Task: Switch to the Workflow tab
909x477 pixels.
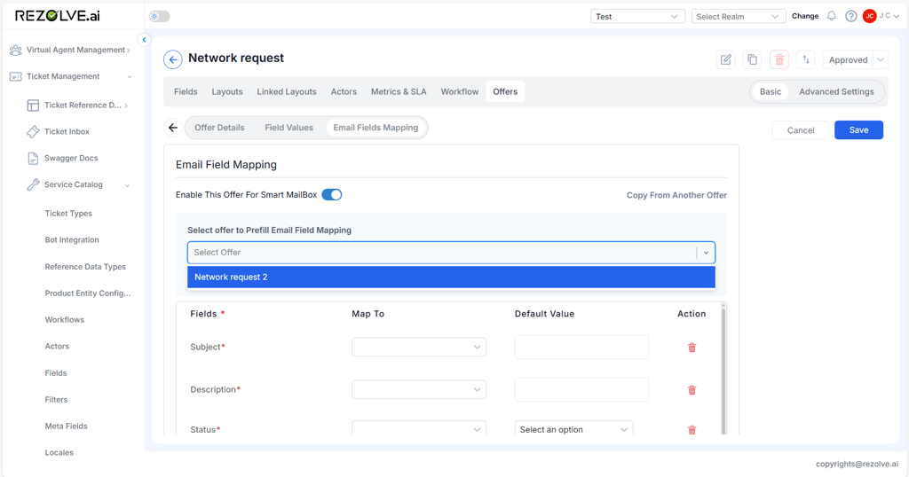Action: click(459, 91)
